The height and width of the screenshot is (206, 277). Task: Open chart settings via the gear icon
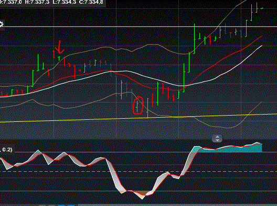[x=1, y=24]
